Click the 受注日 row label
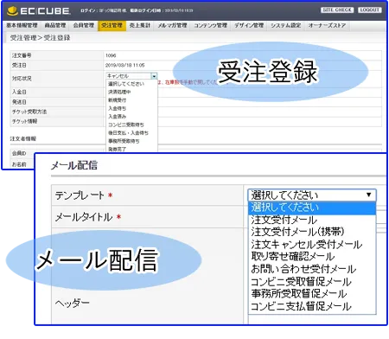The image size is (389, 339). (19, 65)
